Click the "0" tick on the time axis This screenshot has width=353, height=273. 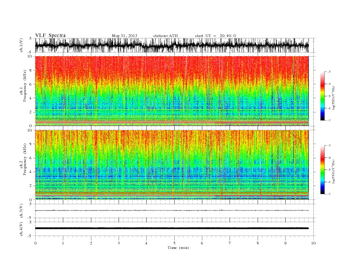point(35,243)
